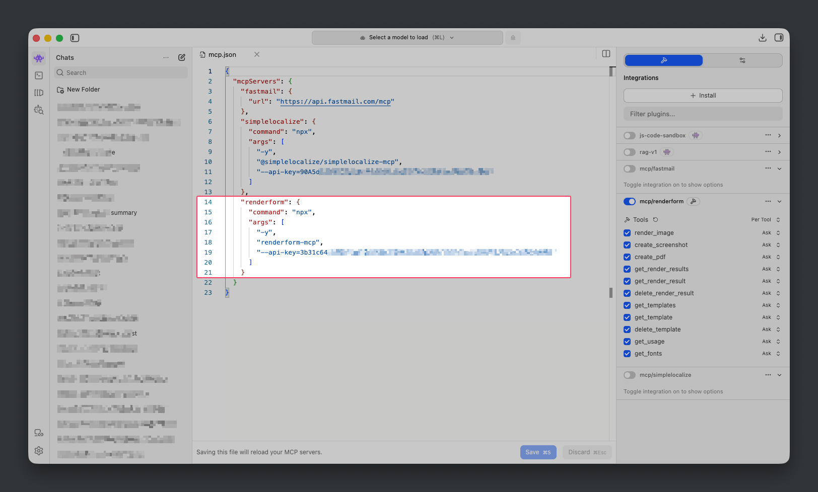The width and height of the screenshot is (818, 492).
Task: Turn on mcp/simplelocalize integration
Action: (x=630, y=375)
